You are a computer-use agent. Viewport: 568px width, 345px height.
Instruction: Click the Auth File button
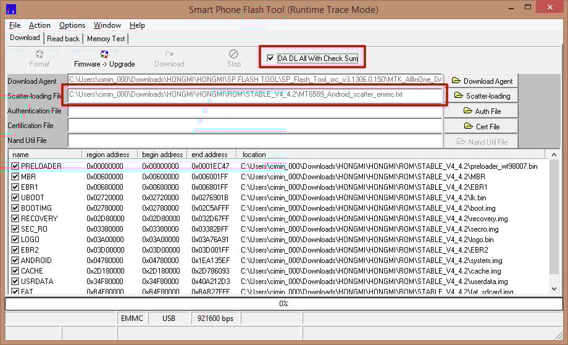481,111
